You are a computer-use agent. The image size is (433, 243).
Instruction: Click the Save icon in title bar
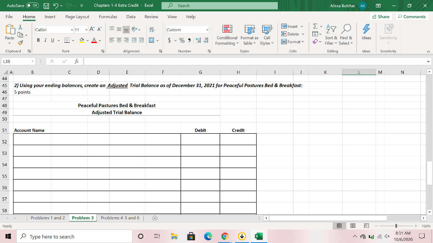click(x=47, y=6)
